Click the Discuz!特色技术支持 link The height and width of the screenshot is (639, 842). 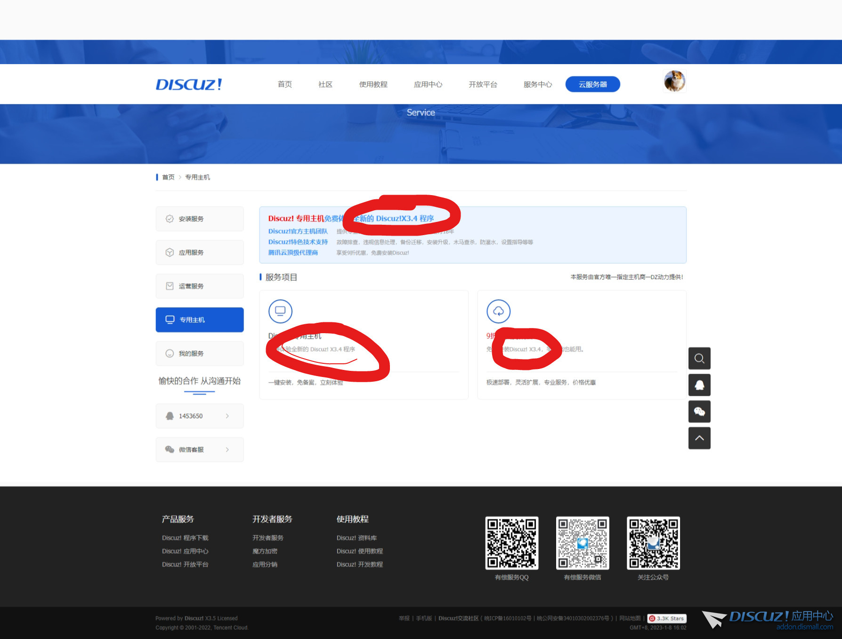pos(298,242)
